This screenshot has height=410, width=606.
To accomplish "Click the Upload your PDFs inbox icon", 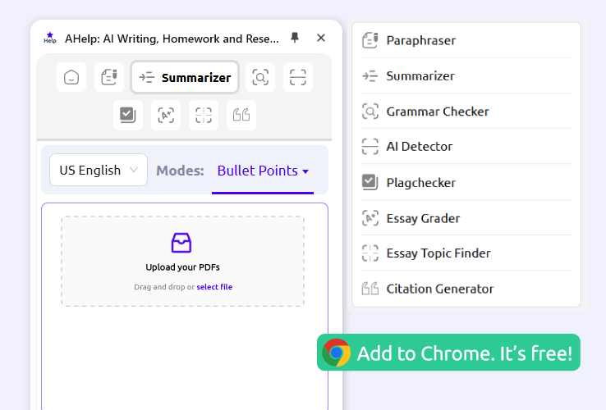I will [x=181, y=243].
